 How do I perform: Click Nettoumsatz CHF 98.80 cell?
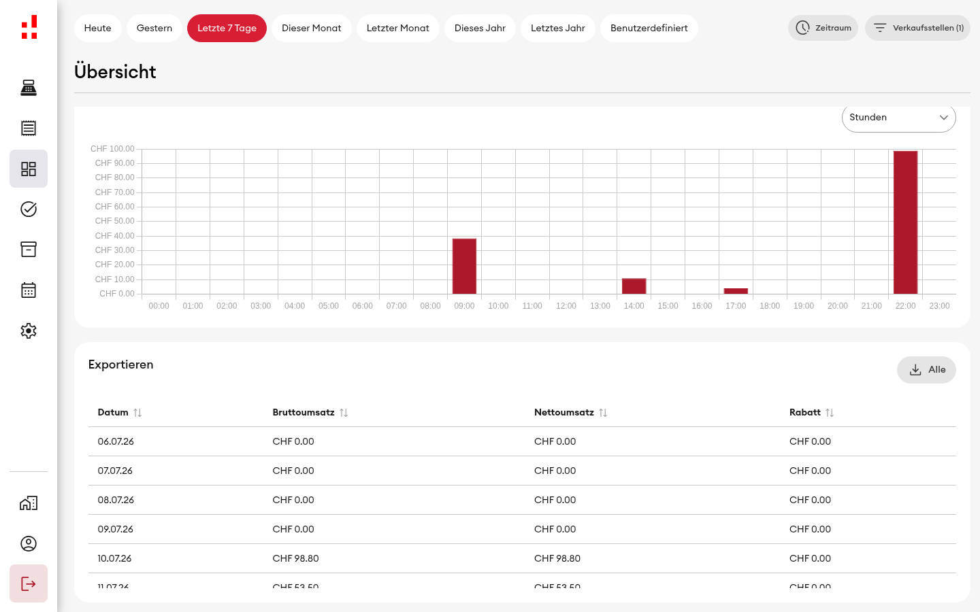tap(557, 558)
